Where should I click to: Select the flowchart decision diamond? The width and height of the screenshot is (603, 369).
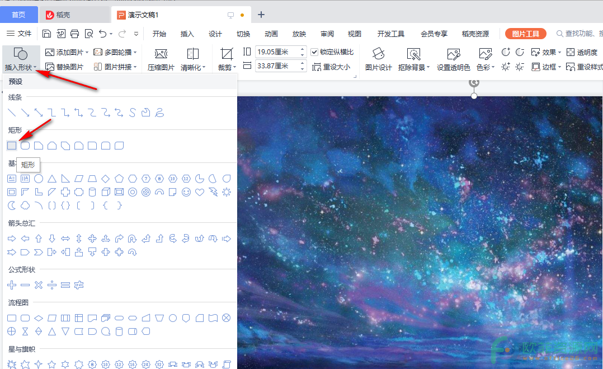39,318
